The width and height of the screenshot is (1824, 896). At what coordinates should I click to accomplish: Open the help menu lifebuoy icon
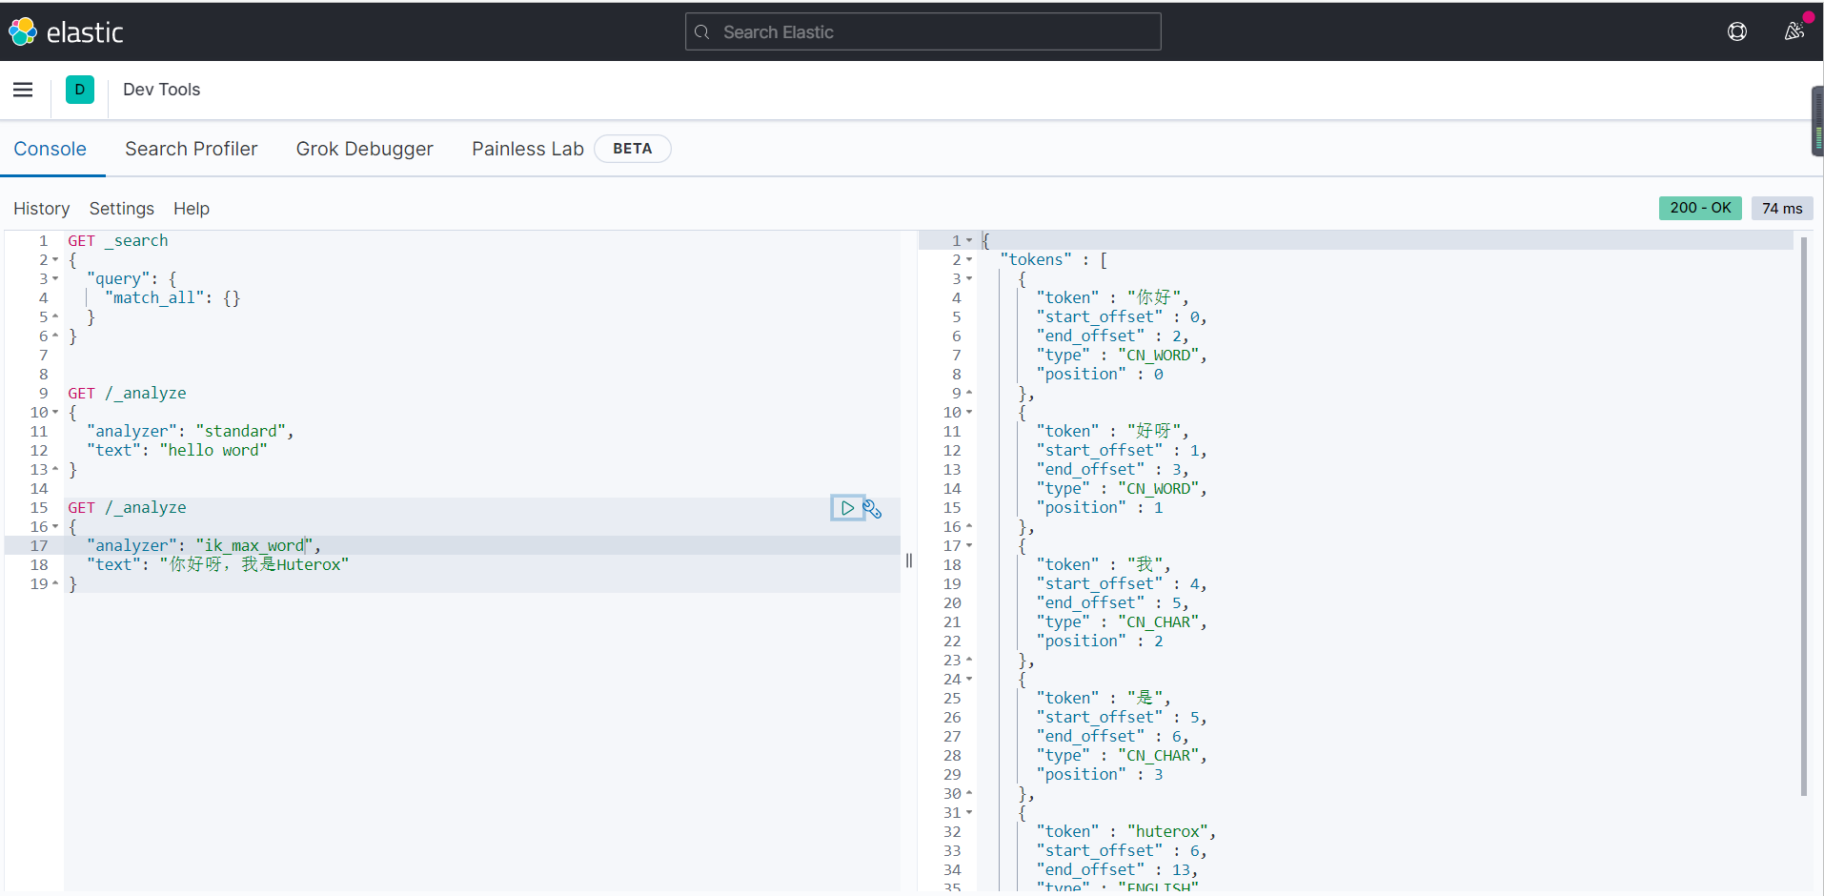tap(1737, 31)
